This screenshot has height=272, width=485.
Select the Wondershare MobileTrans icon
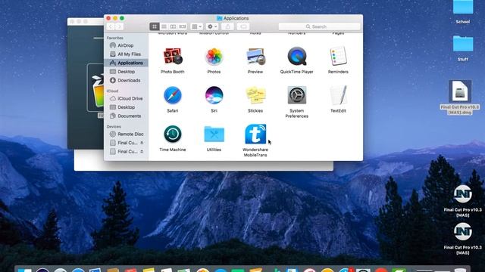(255, 134)
